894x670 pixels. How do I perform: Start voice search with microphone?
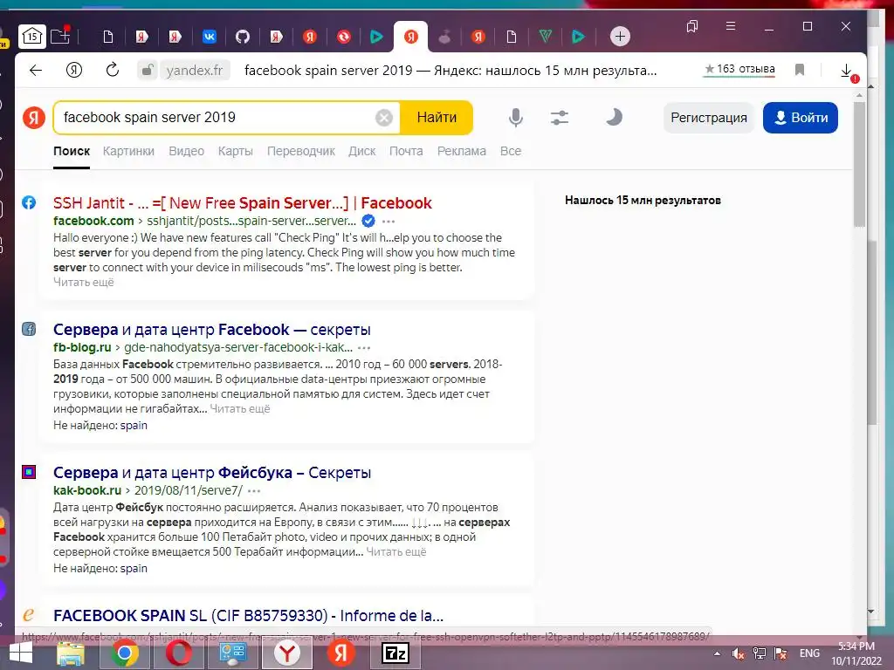515,118
